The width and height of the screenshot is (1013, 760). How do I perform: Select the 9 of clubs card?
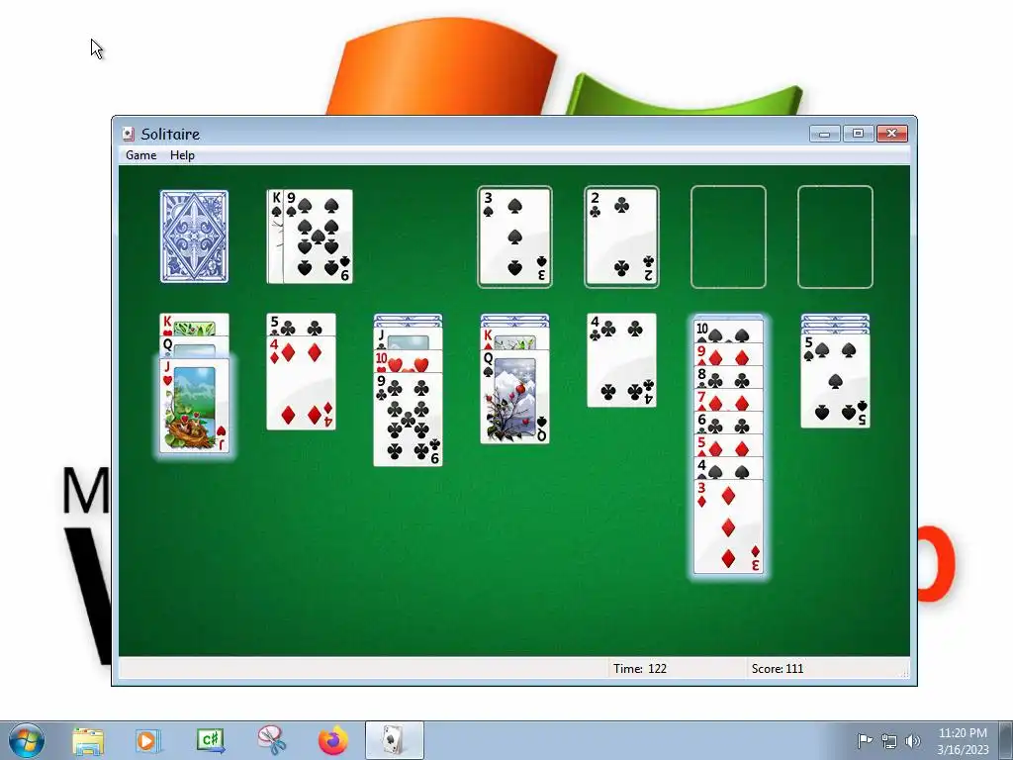point(408,419)
